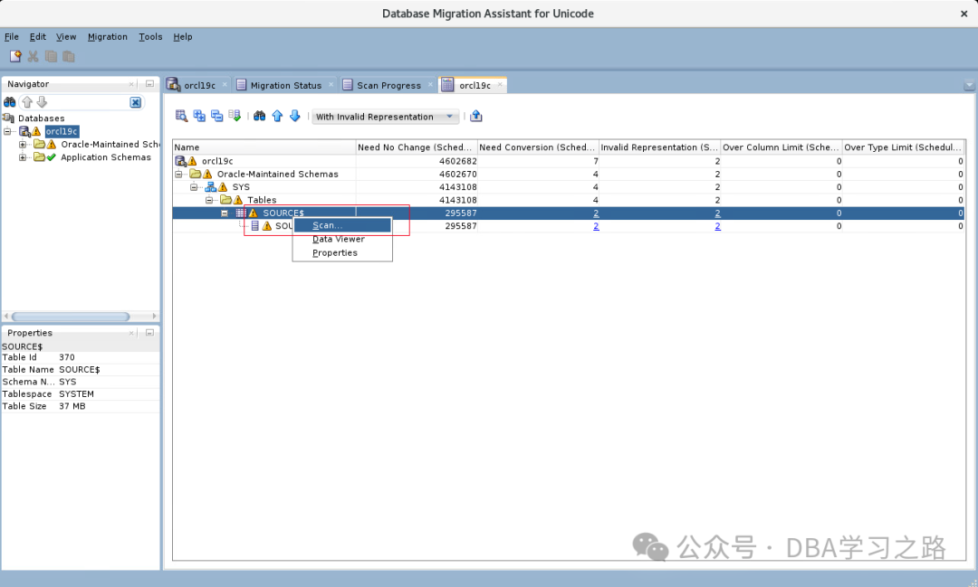Click the Navigator search up arrow
The image size is (978, 587).
point(27,102)
